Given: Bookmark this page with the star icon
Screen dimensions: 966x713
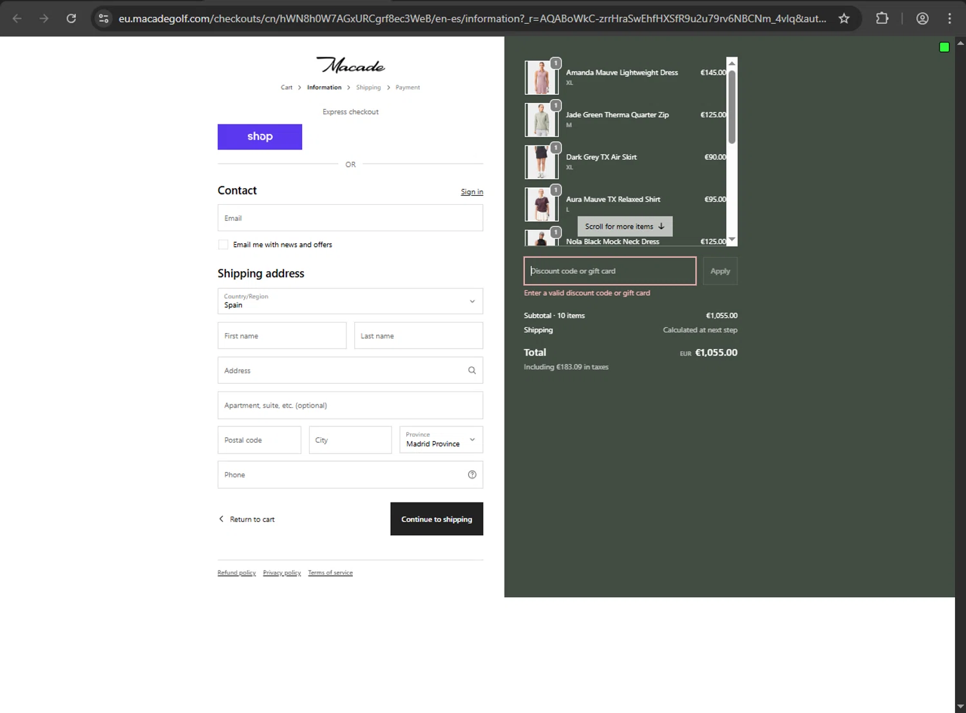Looking at the screenshot, I should coord(844,18).
